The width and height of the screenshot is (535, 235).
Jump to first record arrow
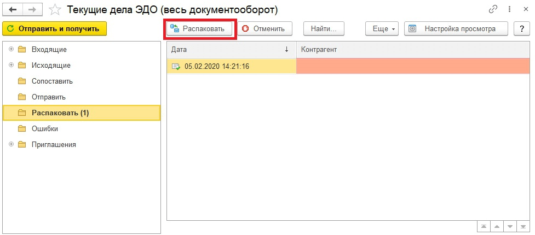click(x=484, y=226)
